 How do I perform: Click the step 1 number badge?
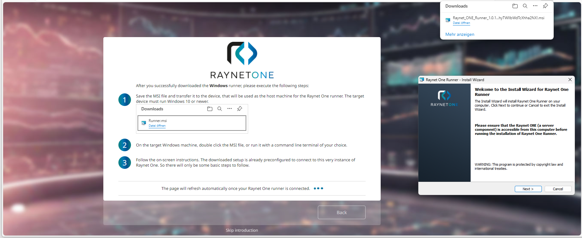pos(125,100)
